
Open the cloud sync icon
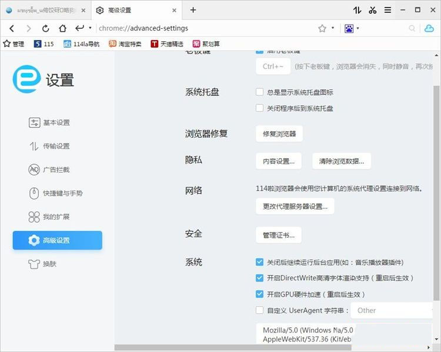click(429, 28)
